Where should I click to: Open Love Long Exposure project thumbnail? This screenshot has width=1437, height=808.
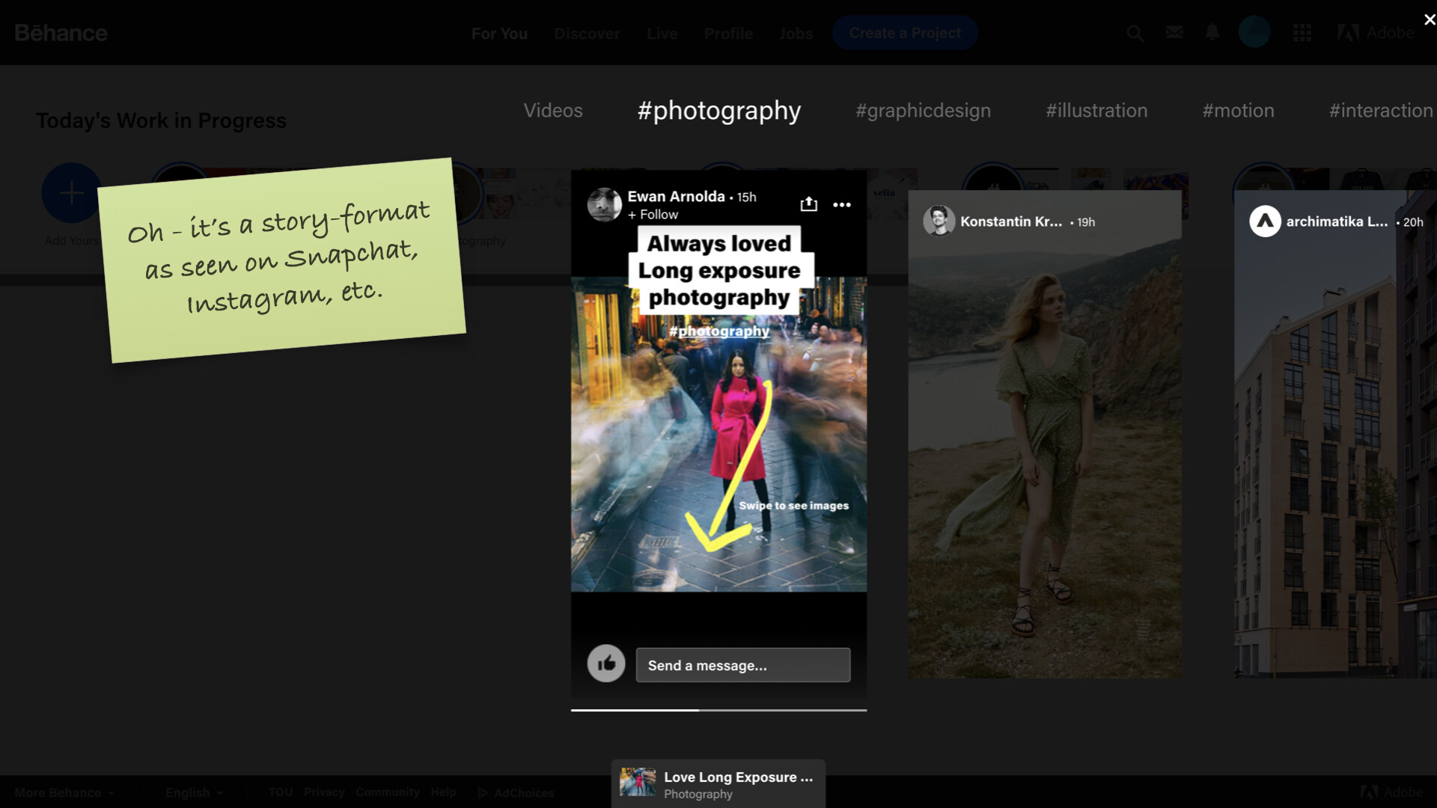(638, 783)
